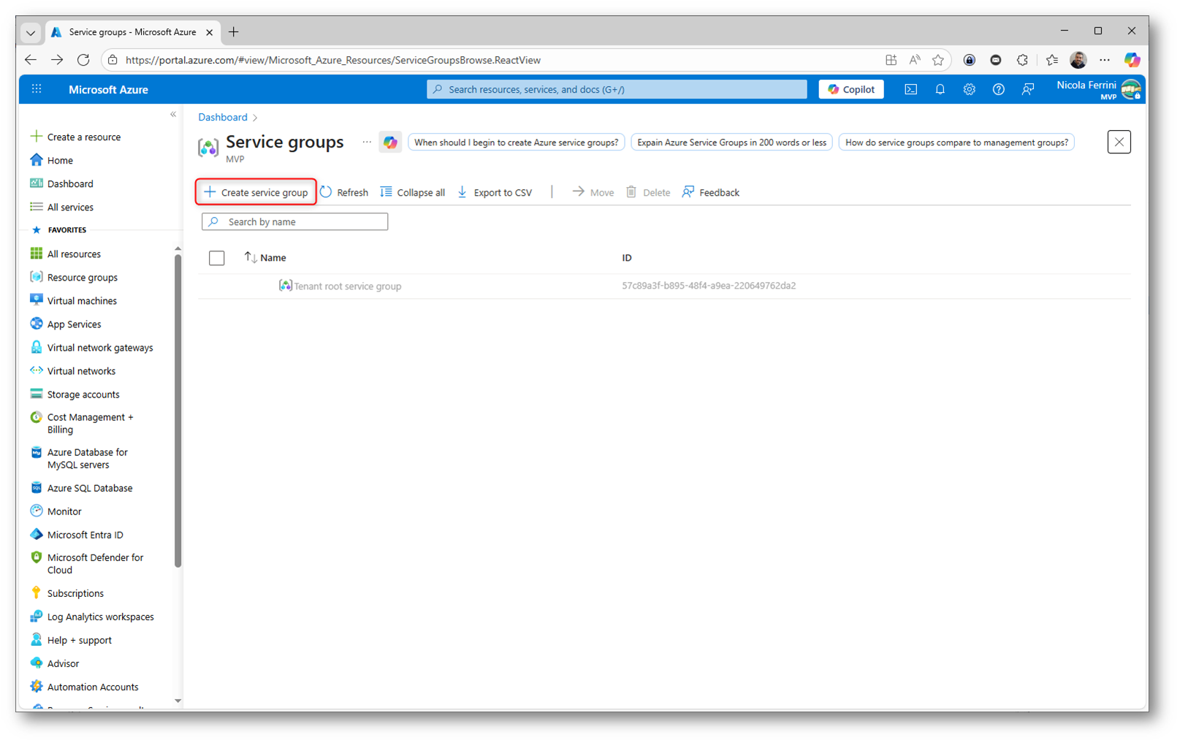Click the Storage accounts icon

pos(37,394)
